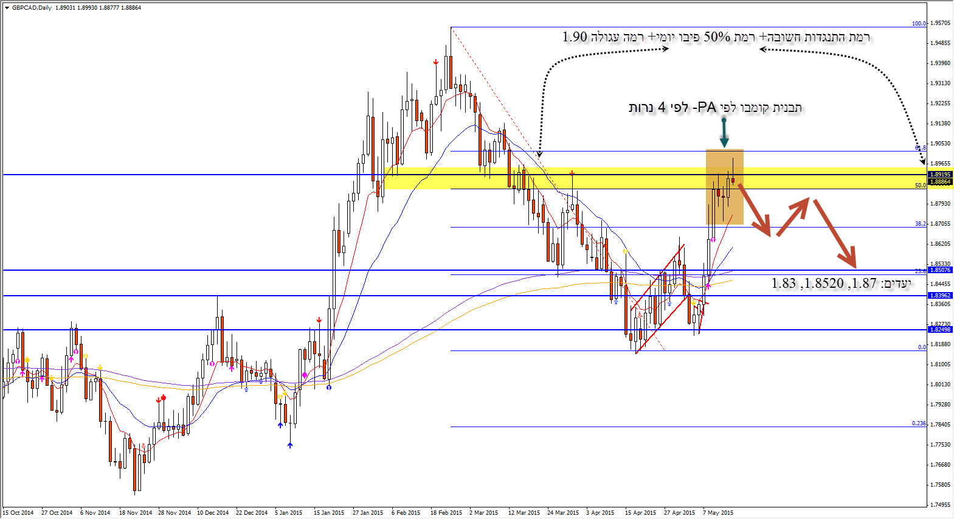Click the magenta dot marker near 15 Jan 2015
The width and height of the screenshot is (954, 519).
click(x=305, y=375)
